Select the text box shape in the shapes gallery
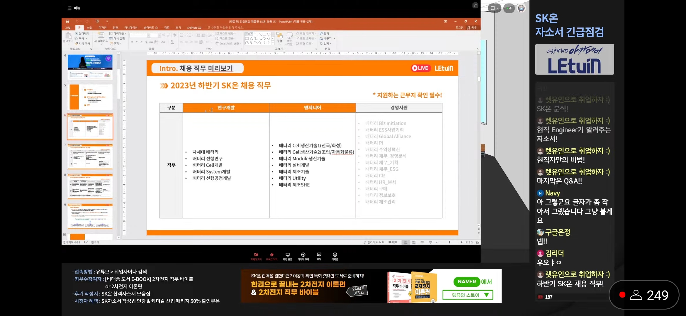The height and width of the screenshot is (316, 686). [247, 34]
